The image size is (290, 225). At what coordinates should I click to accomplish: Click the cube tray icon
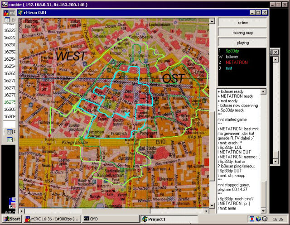tap(265, 219)
